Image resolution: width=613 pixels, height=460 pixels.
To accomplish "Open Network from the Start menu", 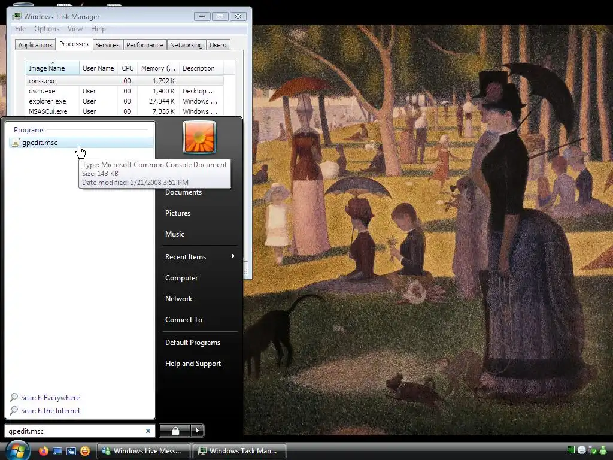I will 178,299.
